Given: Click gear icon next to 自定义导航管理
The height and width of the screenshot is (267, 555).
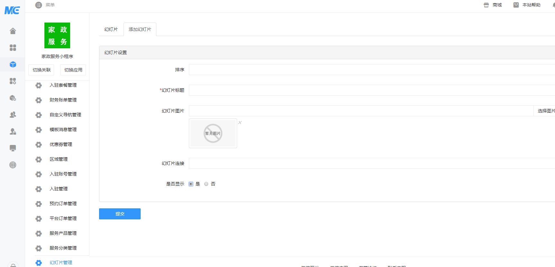Looking at the screenshot, I should pyautogui.click(x=39, y=115).
